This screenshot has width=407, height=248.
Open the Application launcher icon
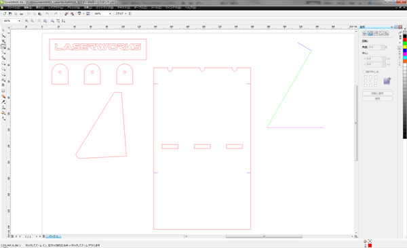[x=79, y=14]
